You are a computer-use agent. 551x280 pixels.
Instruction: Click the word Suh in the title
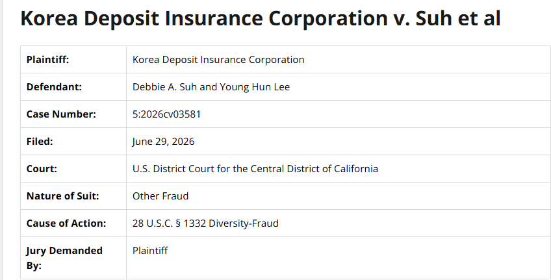click(434, 18)
